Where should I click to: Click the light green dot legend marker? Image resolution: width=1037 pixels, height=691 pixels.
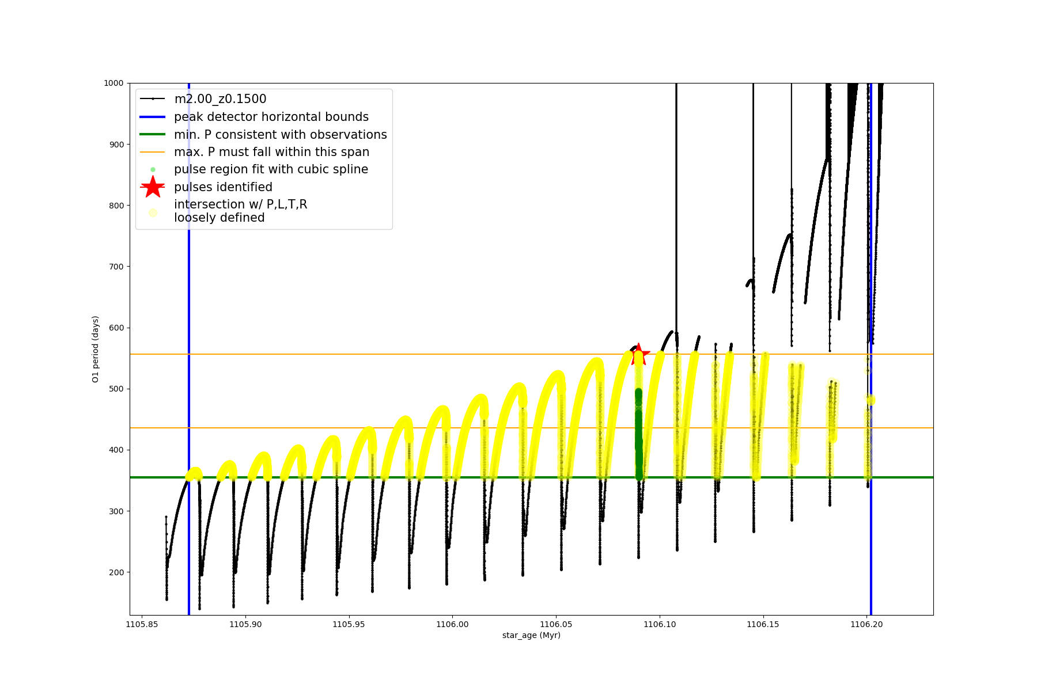tap(153, 169)
